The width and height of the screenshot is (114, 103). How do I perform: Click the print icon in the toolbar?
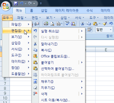point(46,24)
